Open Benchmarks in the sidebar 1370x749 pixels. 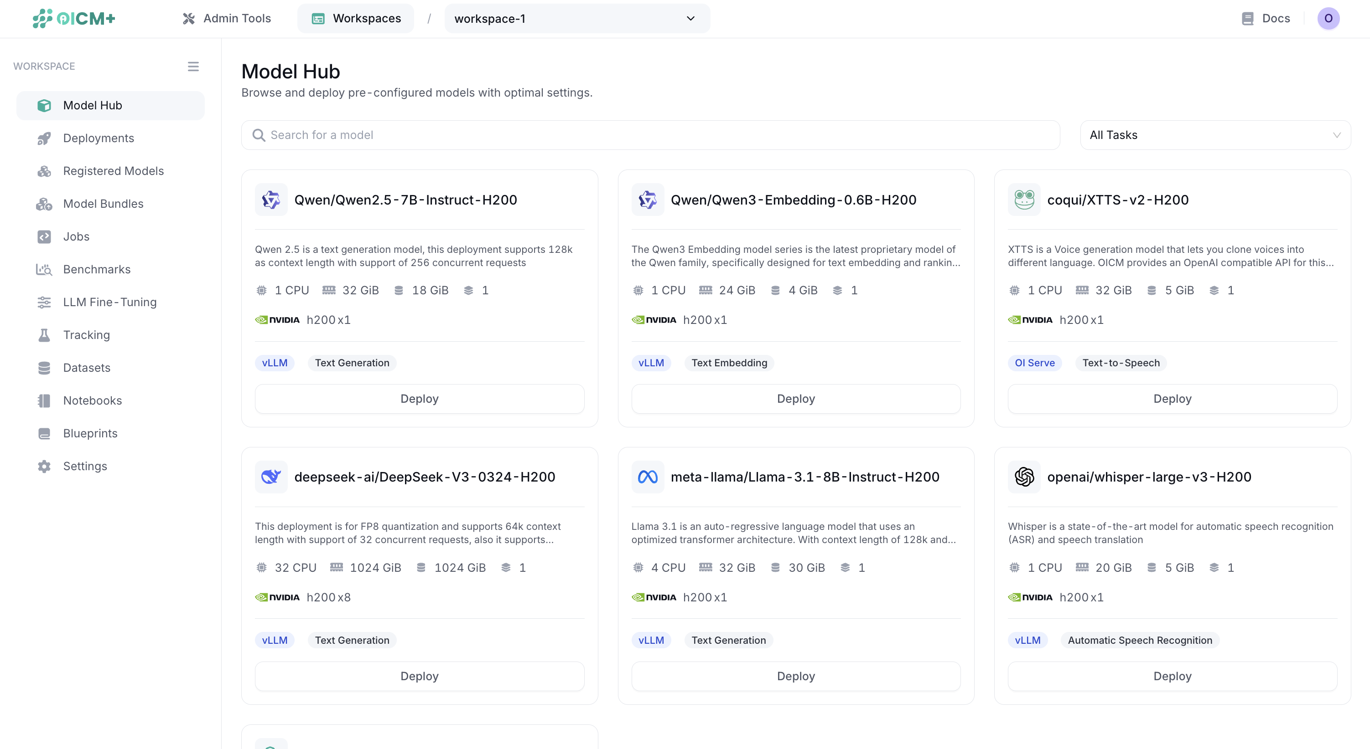(x=96, y=269)
